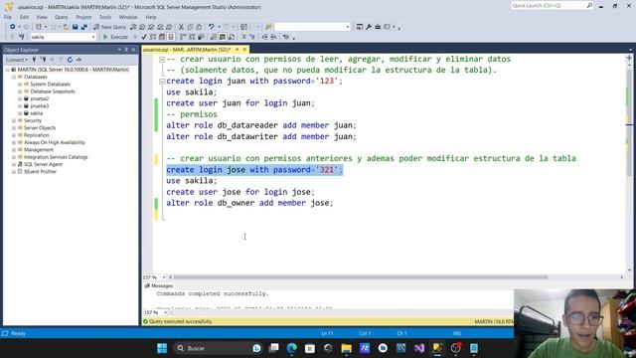Viewport: 636px width, 358px height.
Task: Open the Window menu
Action: [128, 17]
